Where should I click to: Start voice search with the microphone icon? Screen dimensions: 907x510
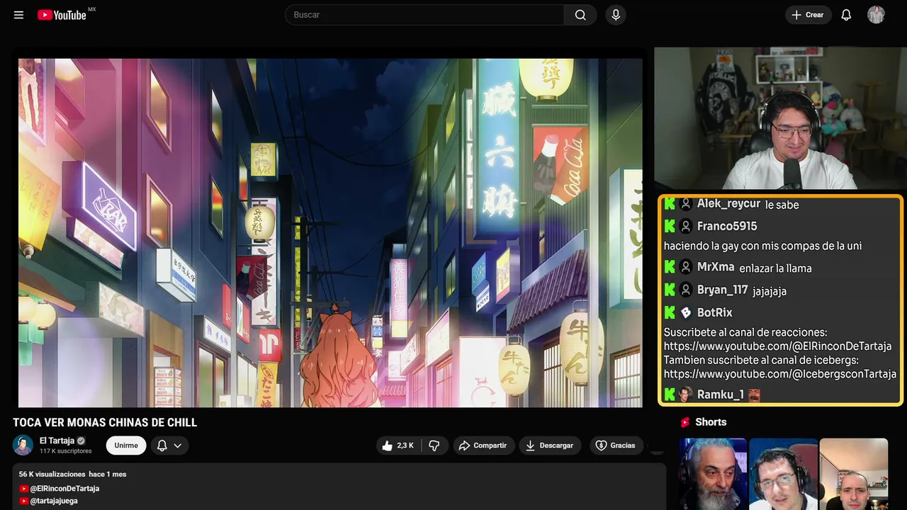(x=616, y=15)
